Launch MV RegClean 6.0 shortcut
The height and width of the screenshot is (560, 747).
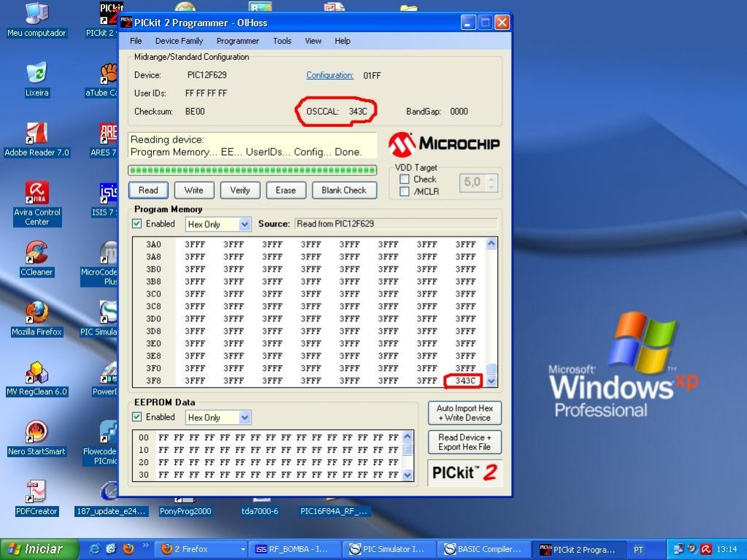click(37, 378)
